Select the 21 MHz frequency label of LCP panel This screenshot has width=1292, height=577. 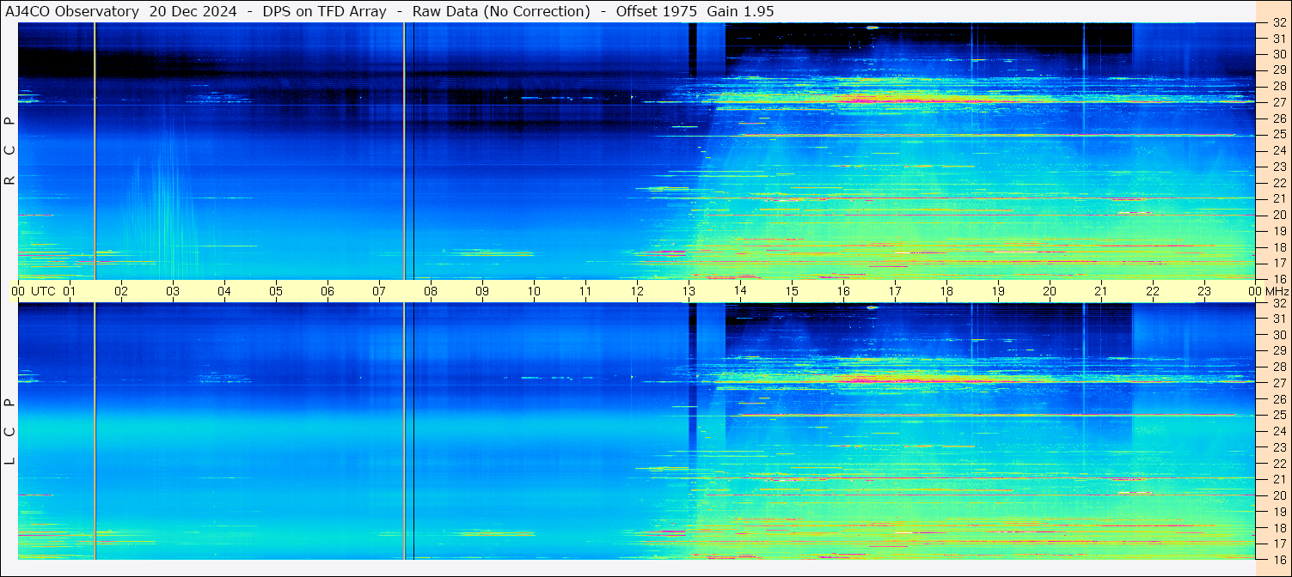pos(1279,479)
